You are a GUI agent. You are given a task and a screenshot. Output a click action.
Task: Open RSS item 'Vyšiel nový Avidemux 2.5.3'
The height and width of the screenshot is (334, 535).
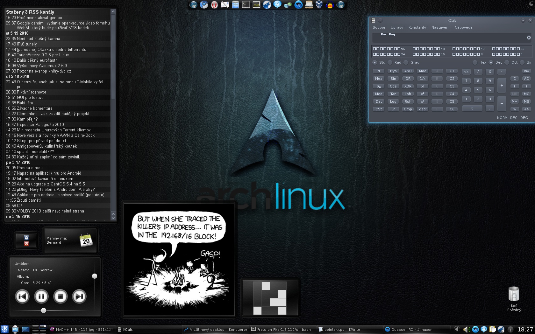click(x=42, y=66)
